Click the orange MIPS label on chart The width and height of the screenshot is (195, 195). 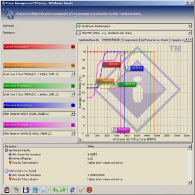tap(105, 81)
